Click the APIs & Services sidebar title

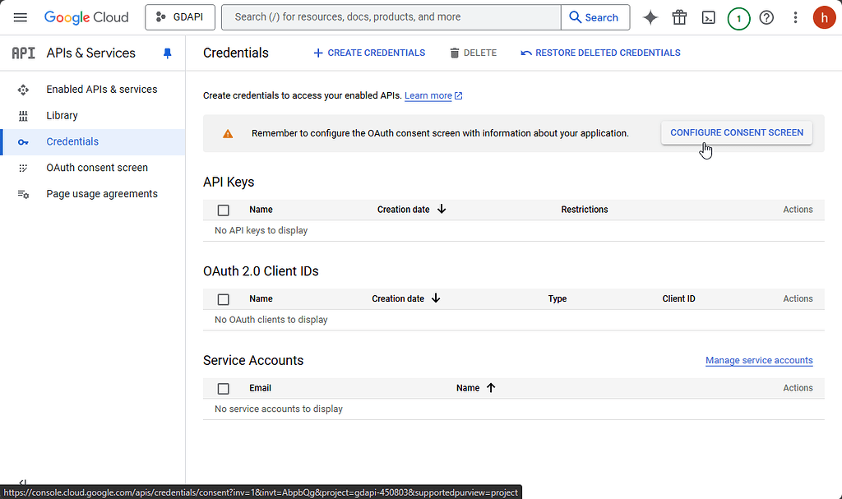coord(90,53)
